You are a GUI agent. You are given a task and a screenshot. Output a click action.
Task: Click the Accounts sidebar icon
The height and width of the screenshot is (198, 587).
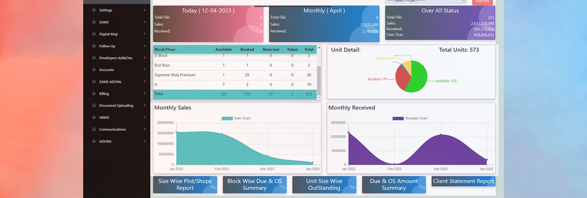coord(94,70)
